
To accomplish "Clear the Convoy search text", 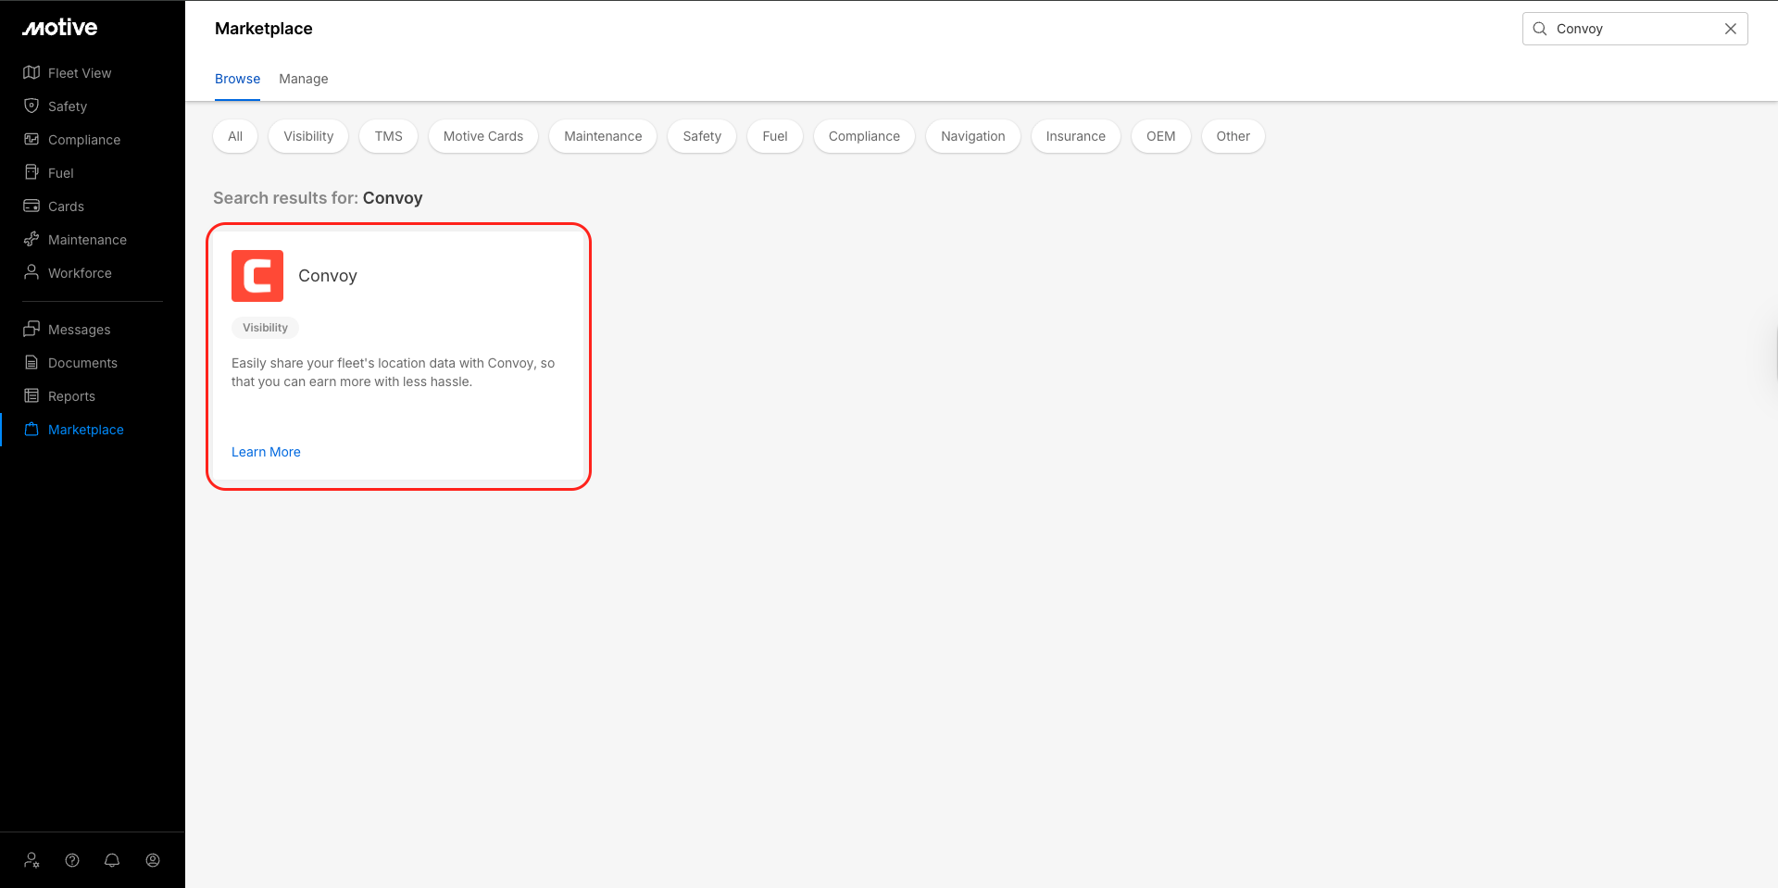I will [1731, 29].
